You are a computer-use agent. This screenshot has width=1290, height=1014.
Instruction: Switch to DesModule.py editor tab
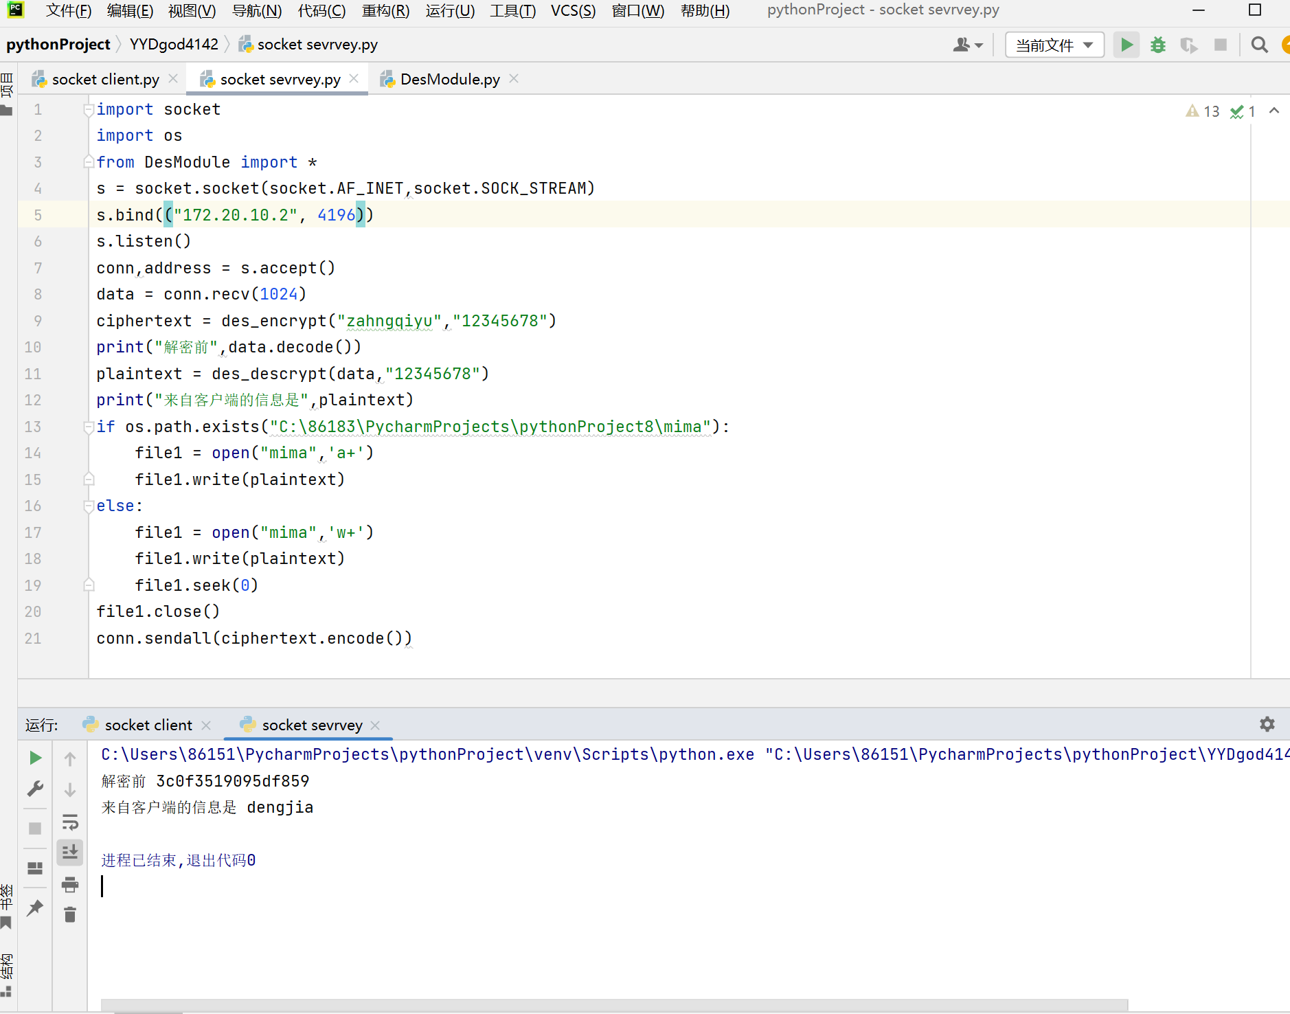click(449, 80)
